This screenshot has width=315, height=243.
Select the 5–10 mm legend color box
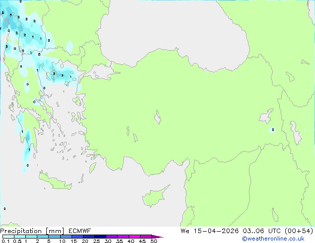click(x=54, y=237)
